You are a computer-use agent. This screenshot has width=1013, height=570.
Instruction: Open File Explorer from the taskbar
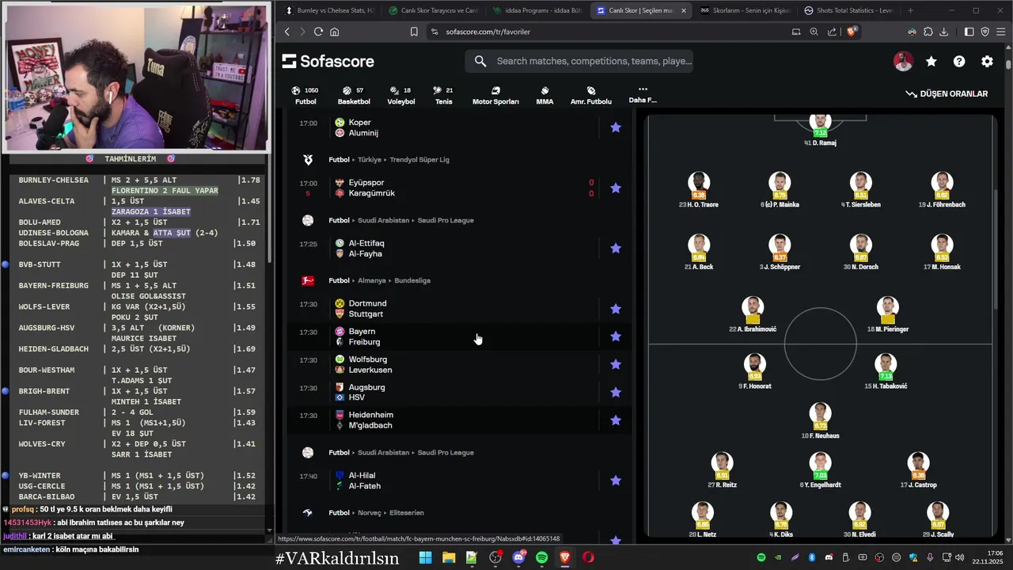tap(449, 557)
